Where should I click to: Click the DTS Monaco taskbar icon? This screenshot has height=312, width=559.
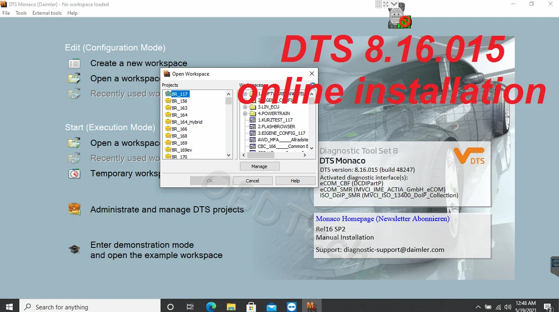point(312,307)
